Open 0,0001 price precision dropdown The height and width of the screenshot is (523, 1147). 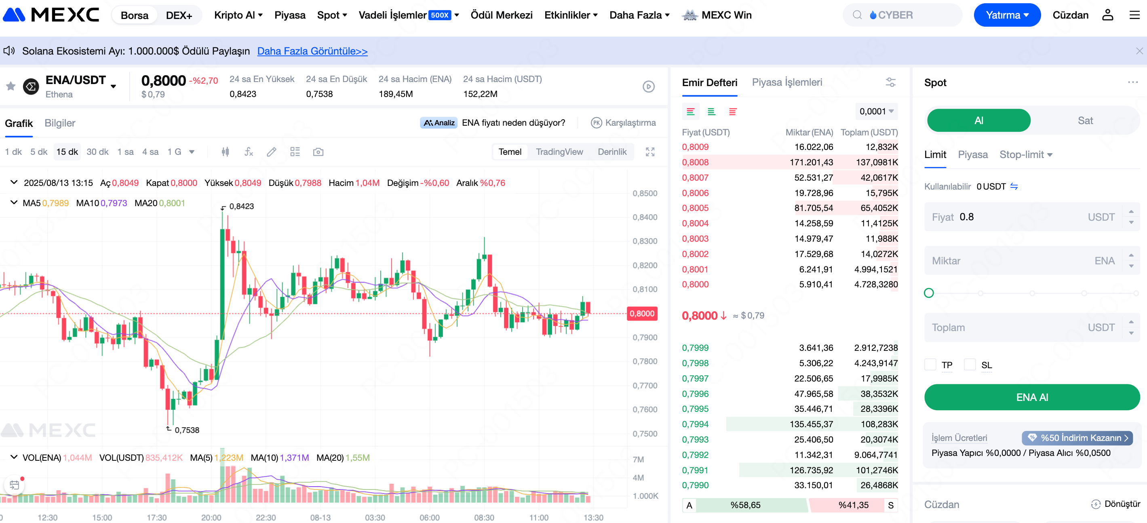click(876, 111)
